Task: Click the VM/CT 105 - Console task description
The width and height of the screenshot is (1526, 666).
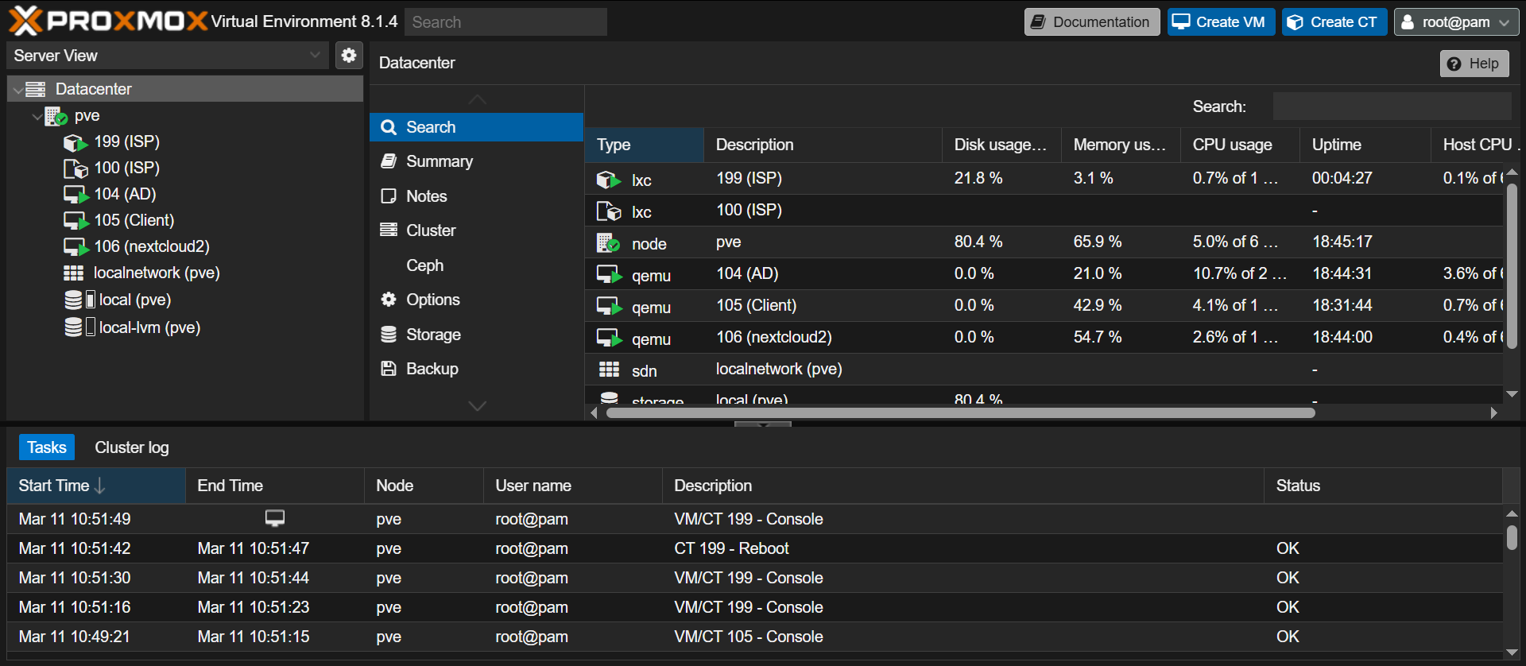Action: pyautogui.click(x=748, y=637)
